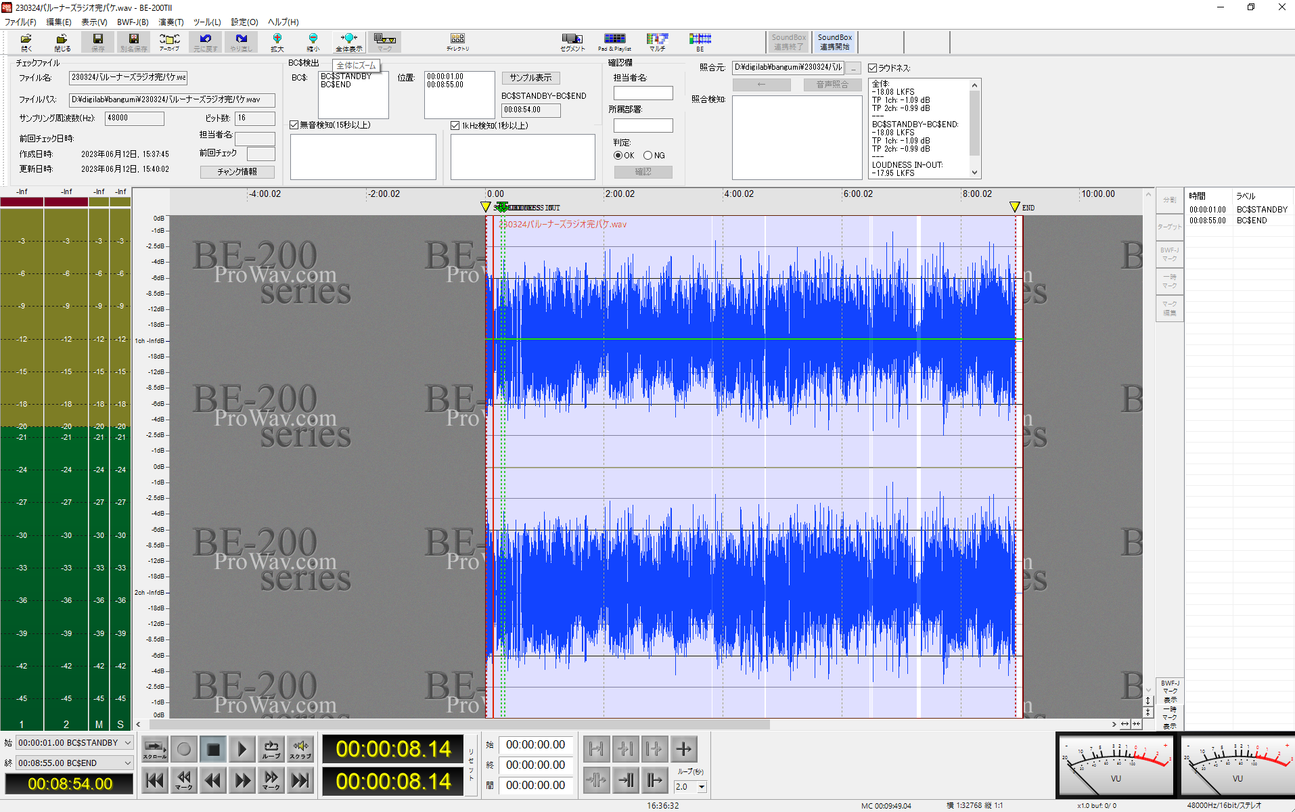Select BC$END row in the marker list
This screenshot has width=1295, height=812.
[1238, 221]
